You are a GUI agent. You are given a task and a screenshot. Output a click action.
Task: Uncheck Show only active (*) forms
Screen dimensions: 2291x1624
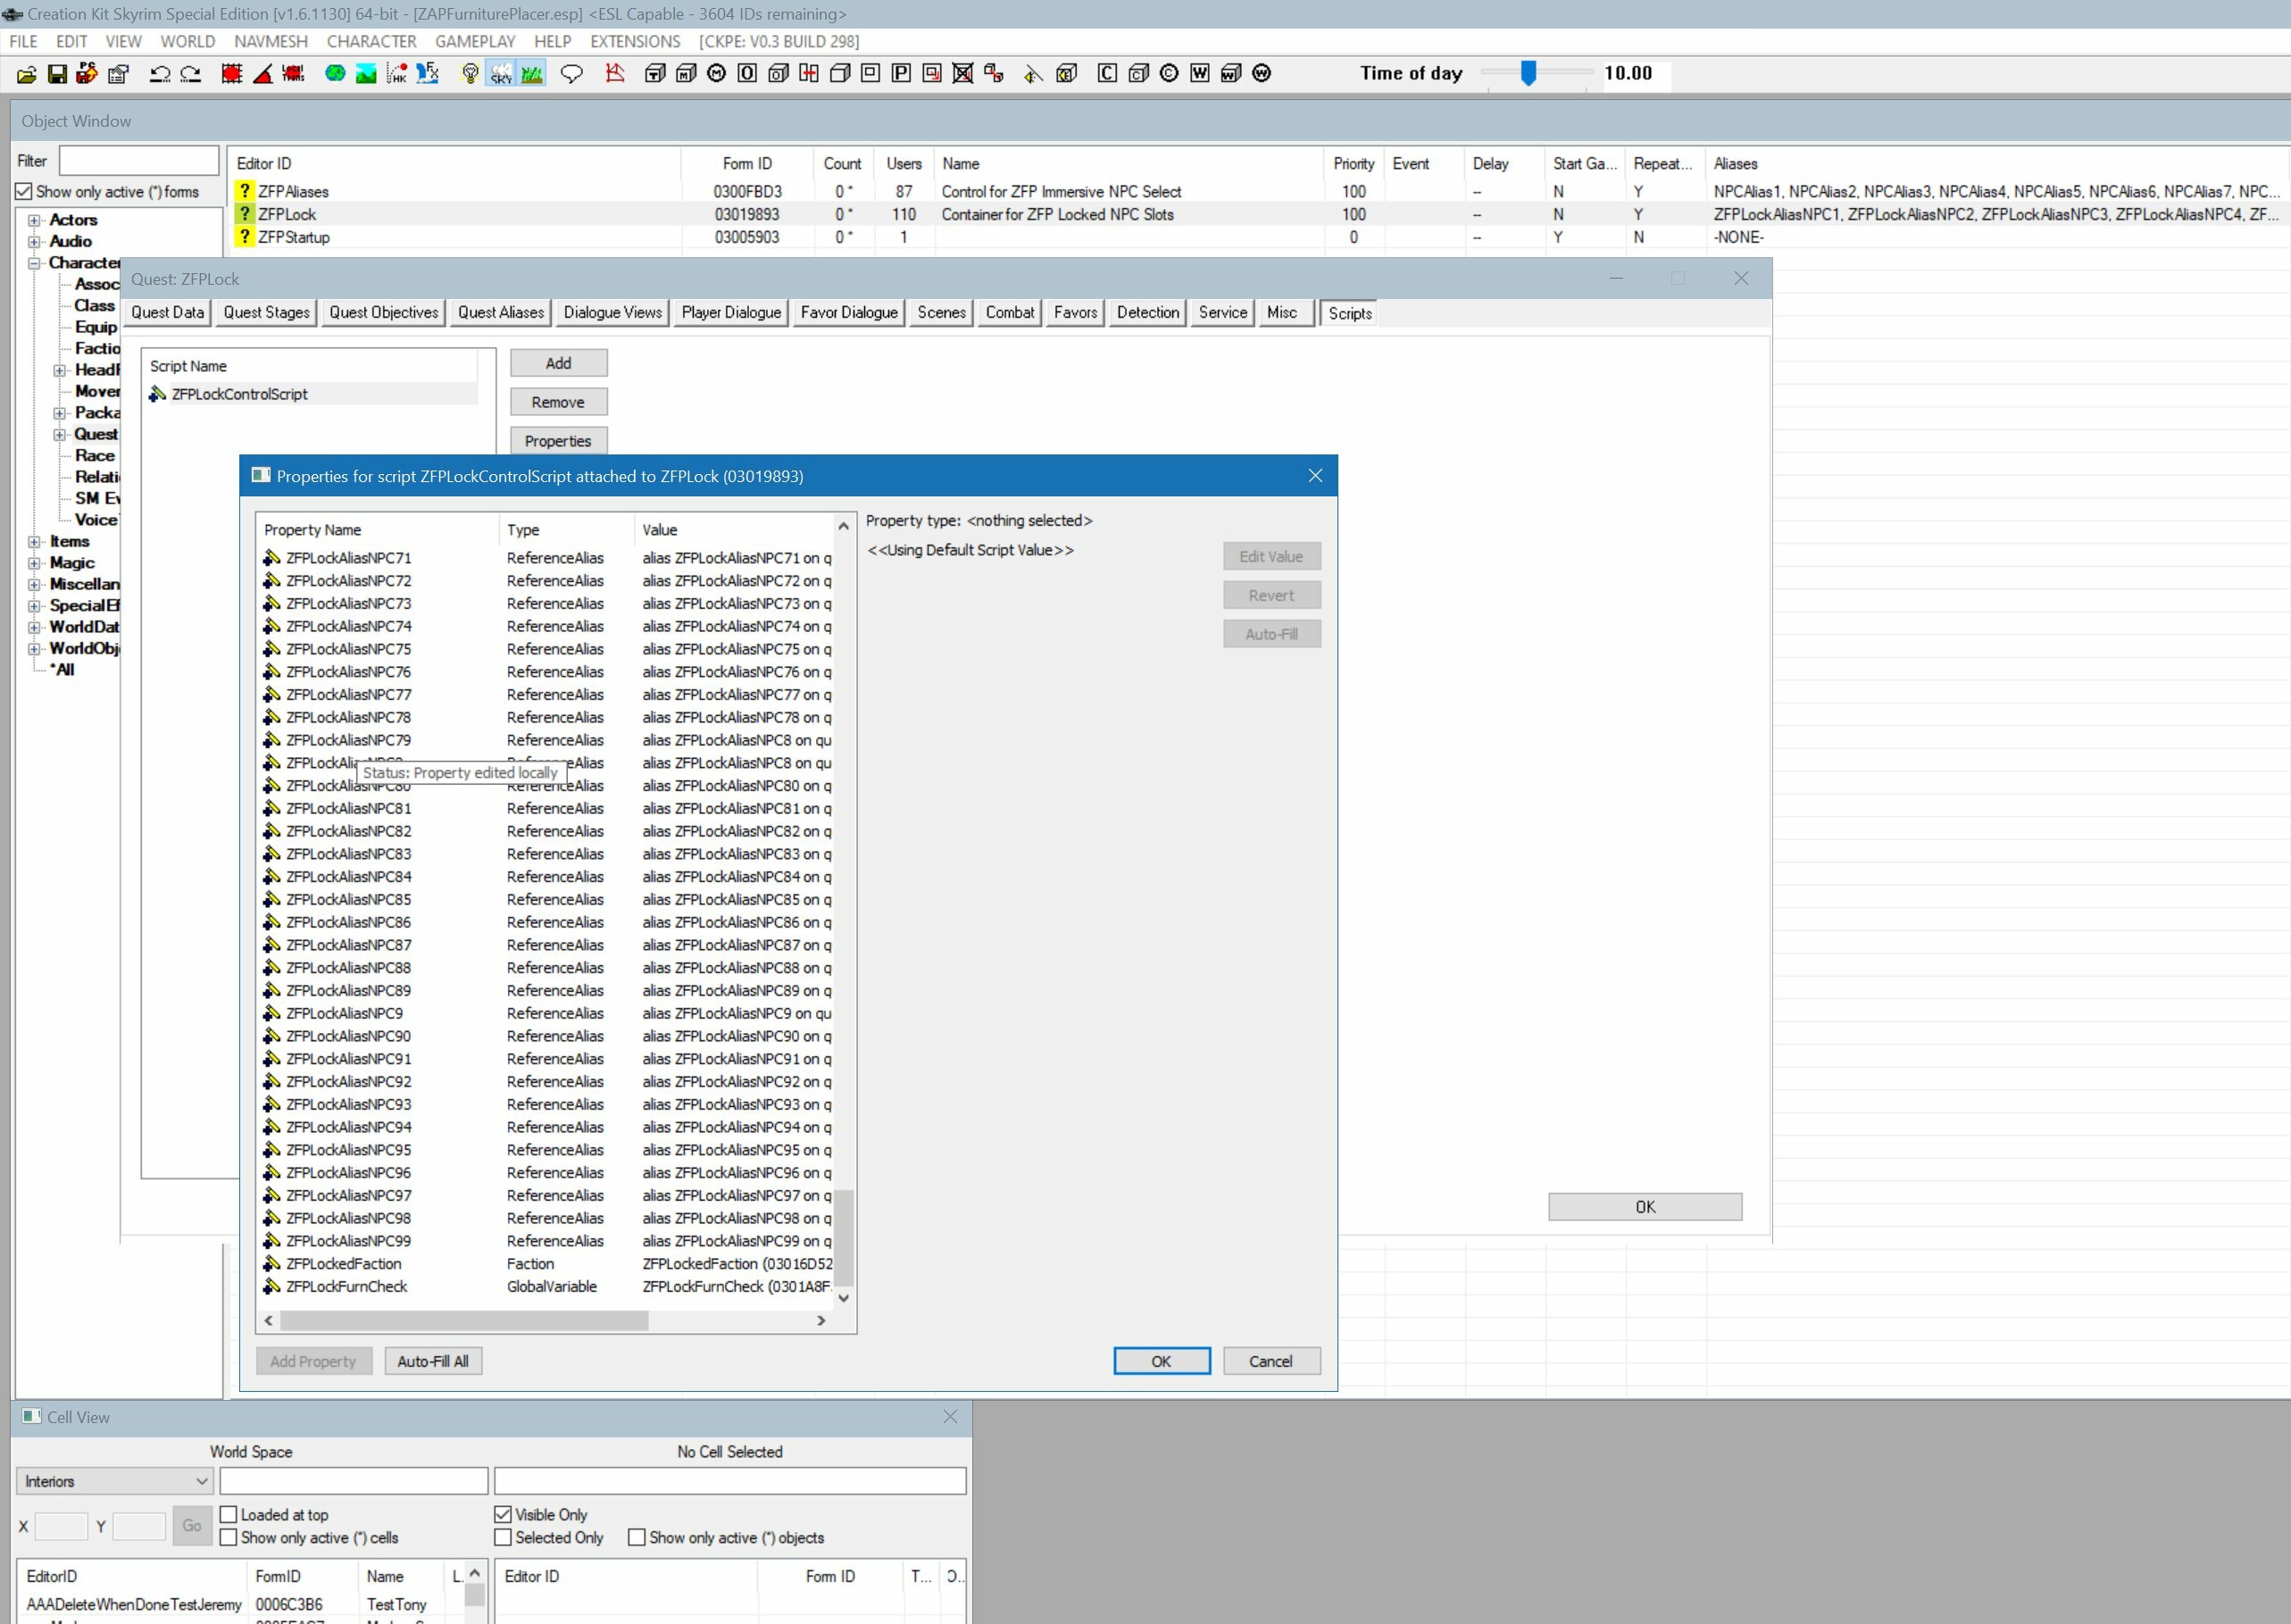pos(24,191)
